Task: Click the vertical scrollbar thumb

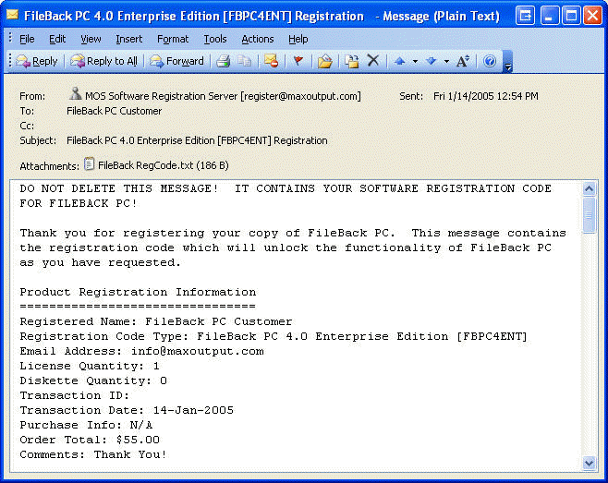Action: click(589, 215)
